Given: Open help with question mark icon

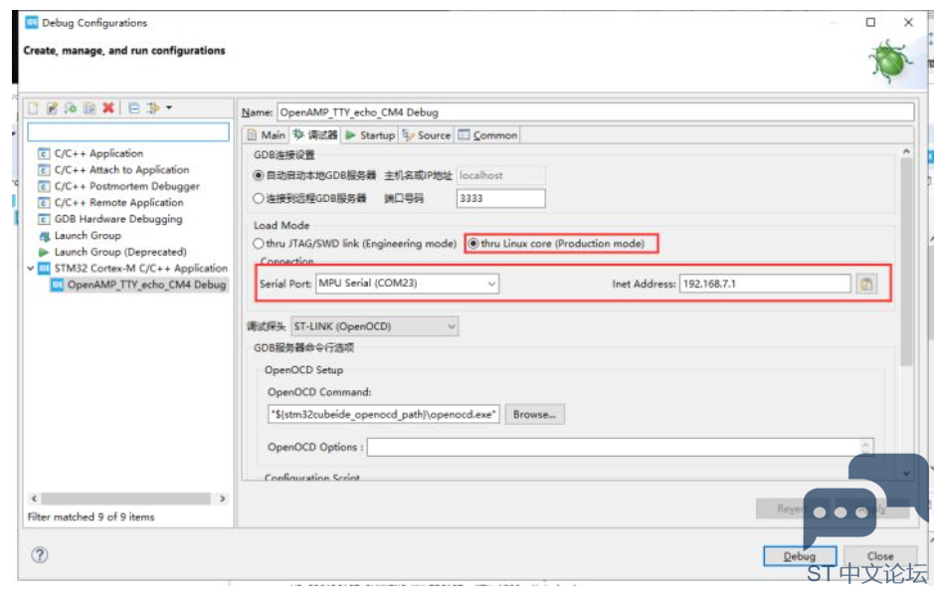Looking at the screenshot, I should tap(40, 555).
